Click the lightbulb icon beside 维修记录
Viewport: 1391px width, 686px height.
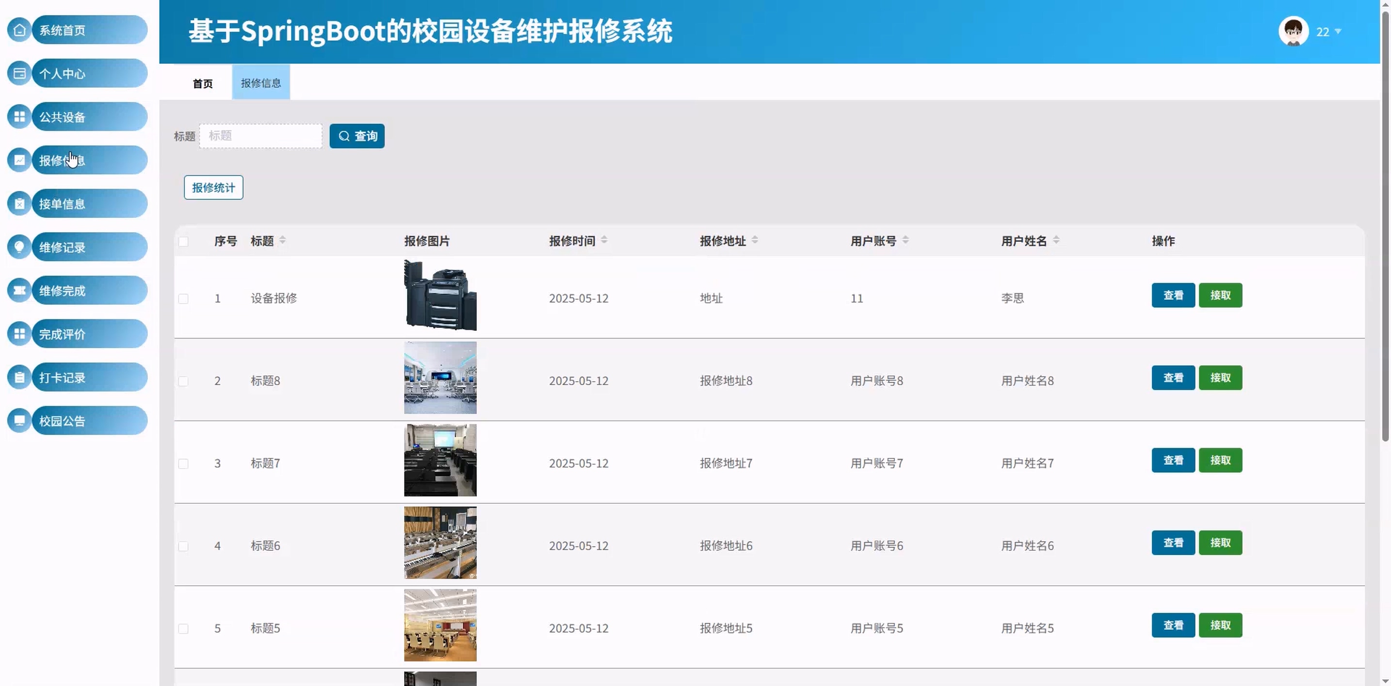click(x=19, y=247)
